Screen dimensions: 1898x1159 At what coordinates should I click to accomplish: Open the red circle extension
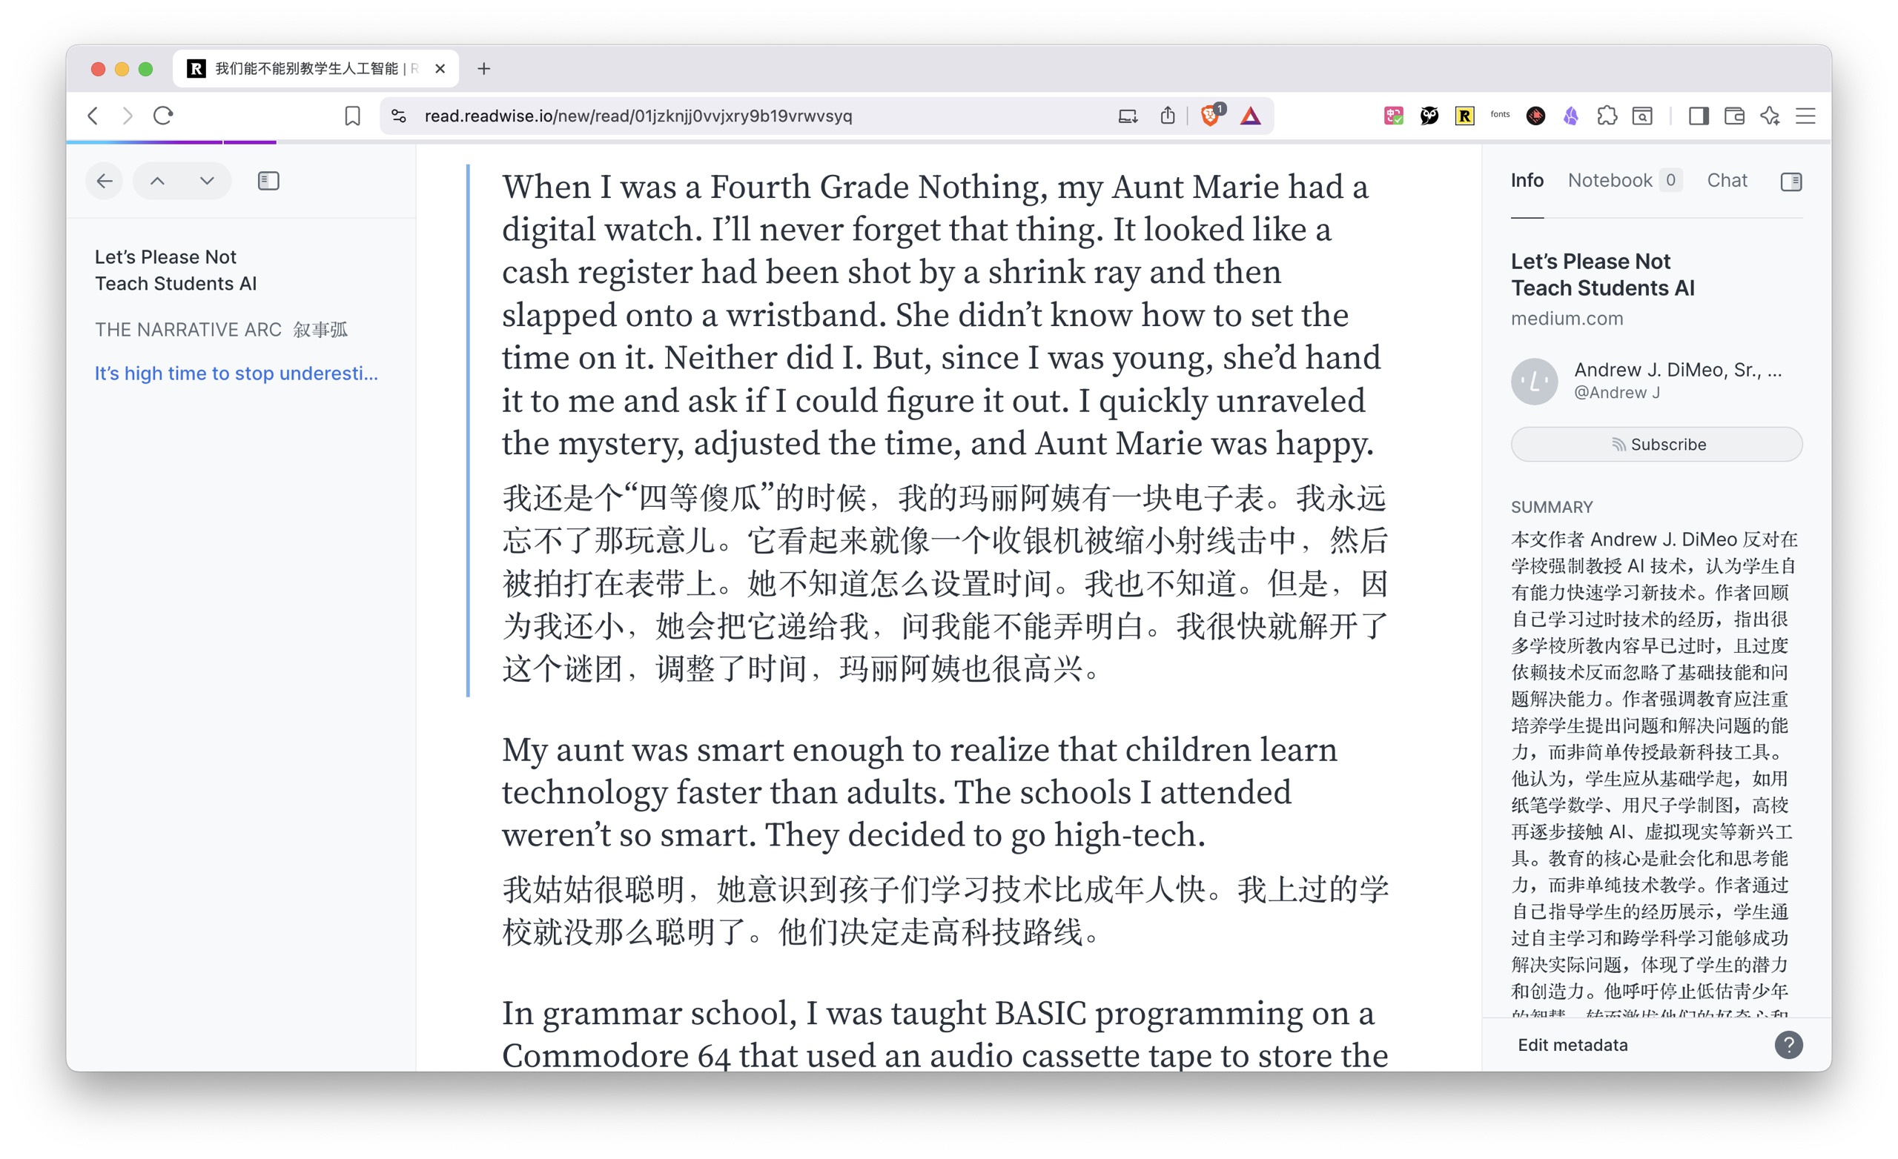point(1535,116)
